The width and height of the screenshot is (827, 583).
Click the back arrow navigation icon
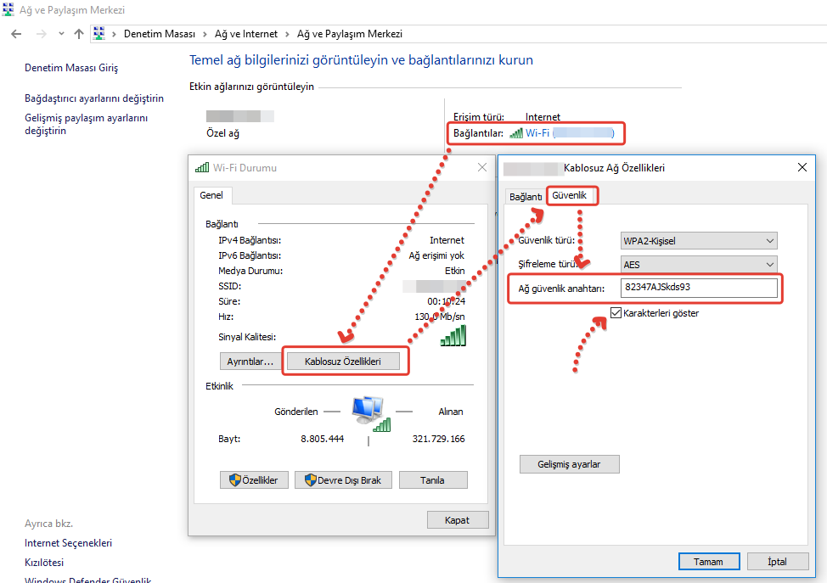16,34
